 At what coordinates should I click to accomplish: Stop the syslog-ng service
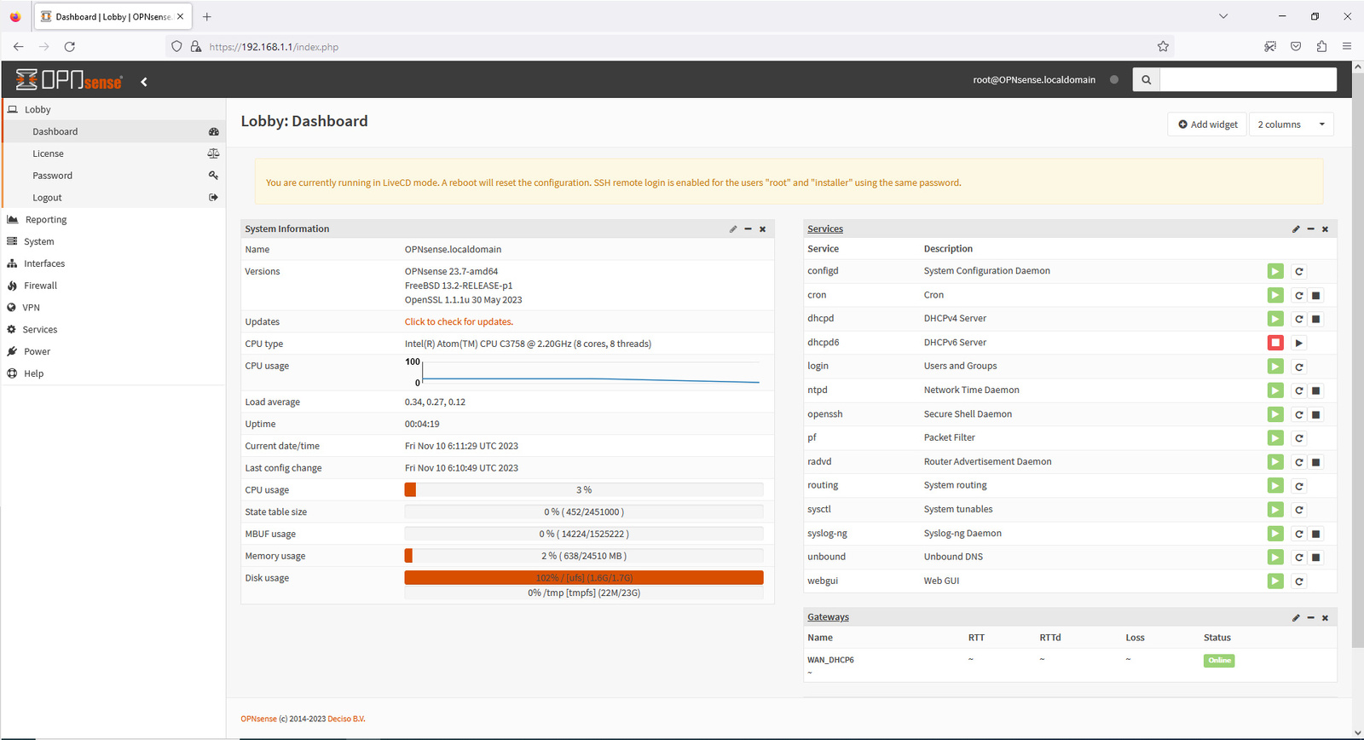pos(1316,534)
